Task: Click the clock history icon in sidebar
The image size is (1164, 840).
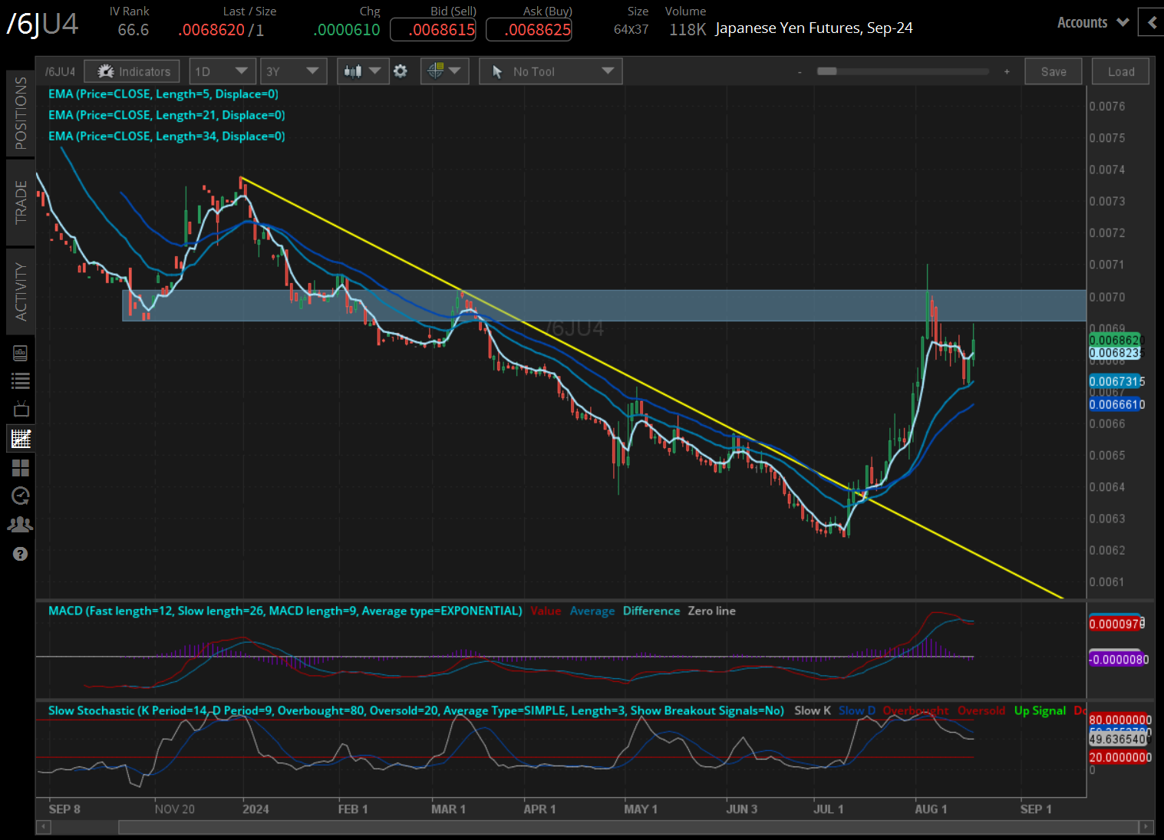Action: [x=21, y=496]
